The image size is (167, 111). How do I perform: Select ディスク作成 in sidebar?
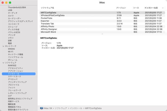click(x=14, y=29)
